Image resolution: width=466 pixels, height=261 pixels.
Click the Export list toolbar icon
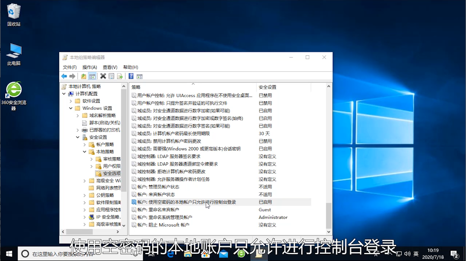pos(120,77)
